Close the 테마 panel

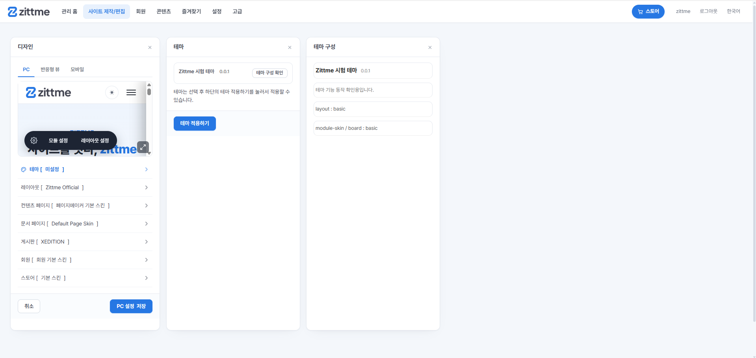(290, 48)
